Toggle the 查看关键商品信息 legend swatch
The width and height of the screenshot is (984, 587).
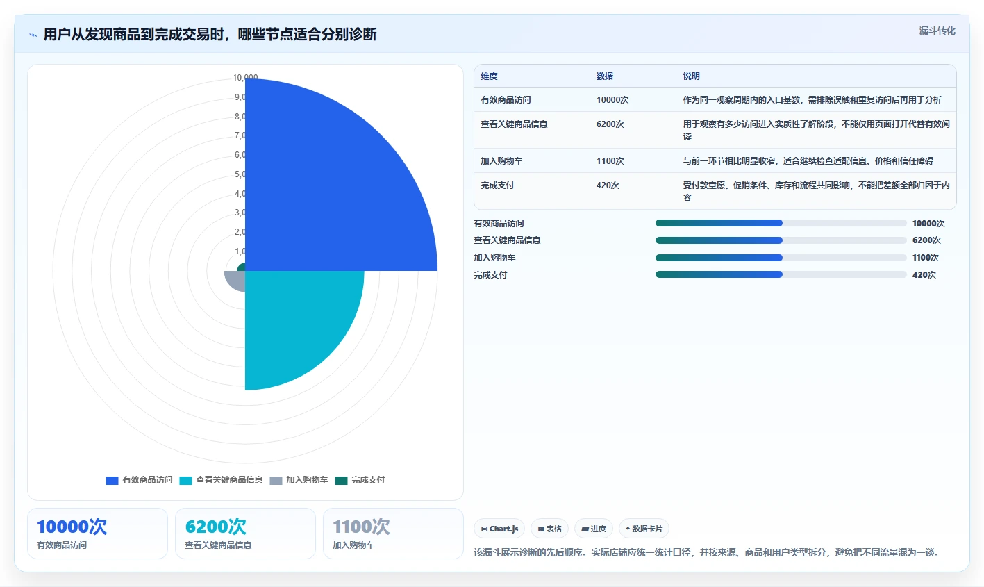(185, 480)
